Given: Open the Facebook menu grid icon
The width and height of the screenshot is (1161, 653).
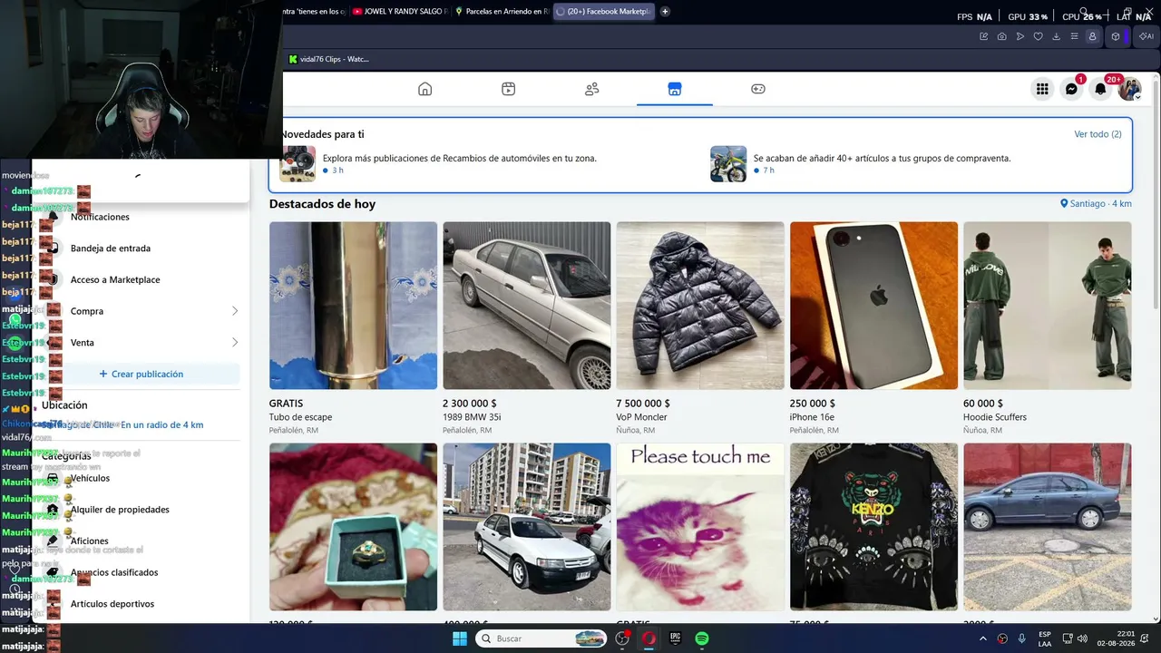Looking at the screenshot, I should 1042,89.
